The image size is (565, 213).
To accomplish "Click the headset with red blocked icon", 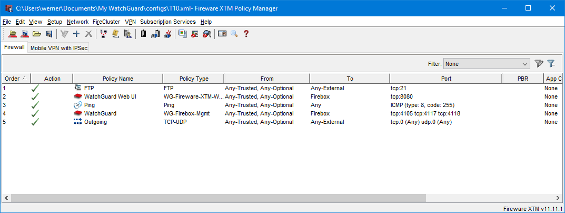I will (x=207, y=34).
